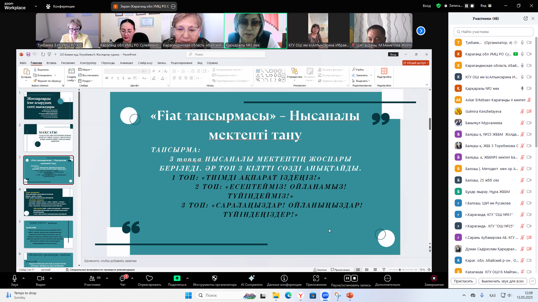Click the green Поделиться share icon
This screenshot has width=538, height=302.
(x=177, y=278)
